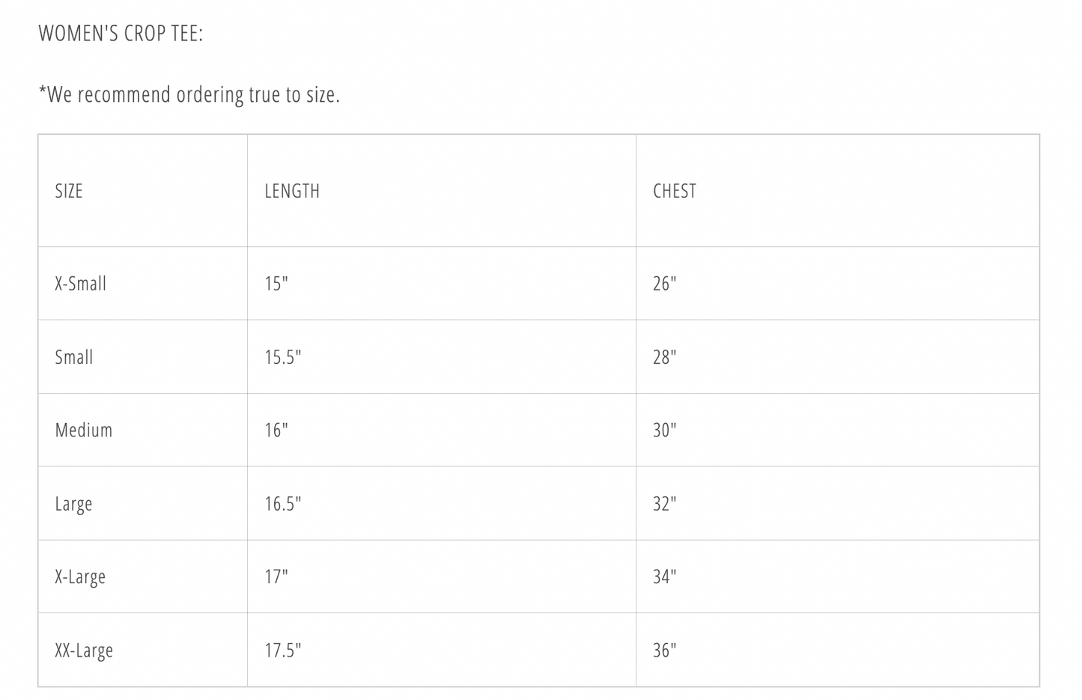Click the 26" chest value
The height and width of the screenshot is (700, 1082).
click(x=665, y=284)
